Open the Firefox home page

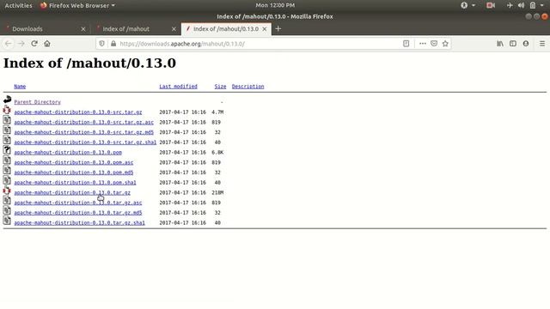47,44
